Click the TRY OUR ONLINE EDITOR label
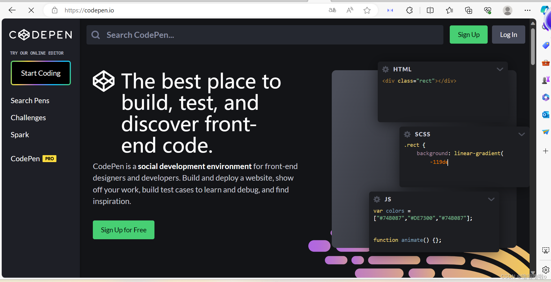The width and height of the screenshot is (551, 282). (x=37, y=53)
